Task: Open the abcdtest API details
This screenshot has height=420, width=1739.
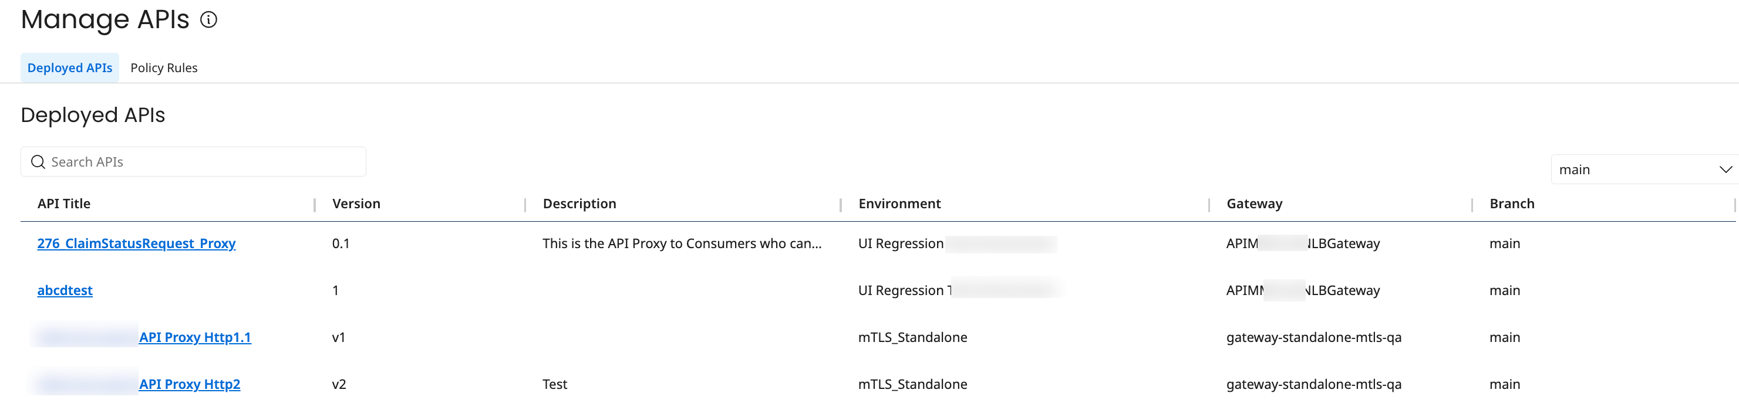Action: (65, 290)
